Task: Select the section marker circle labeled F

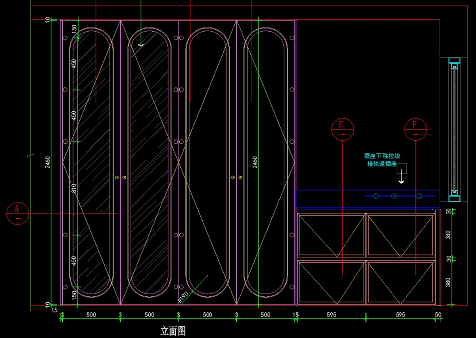Action: point(415,129)
